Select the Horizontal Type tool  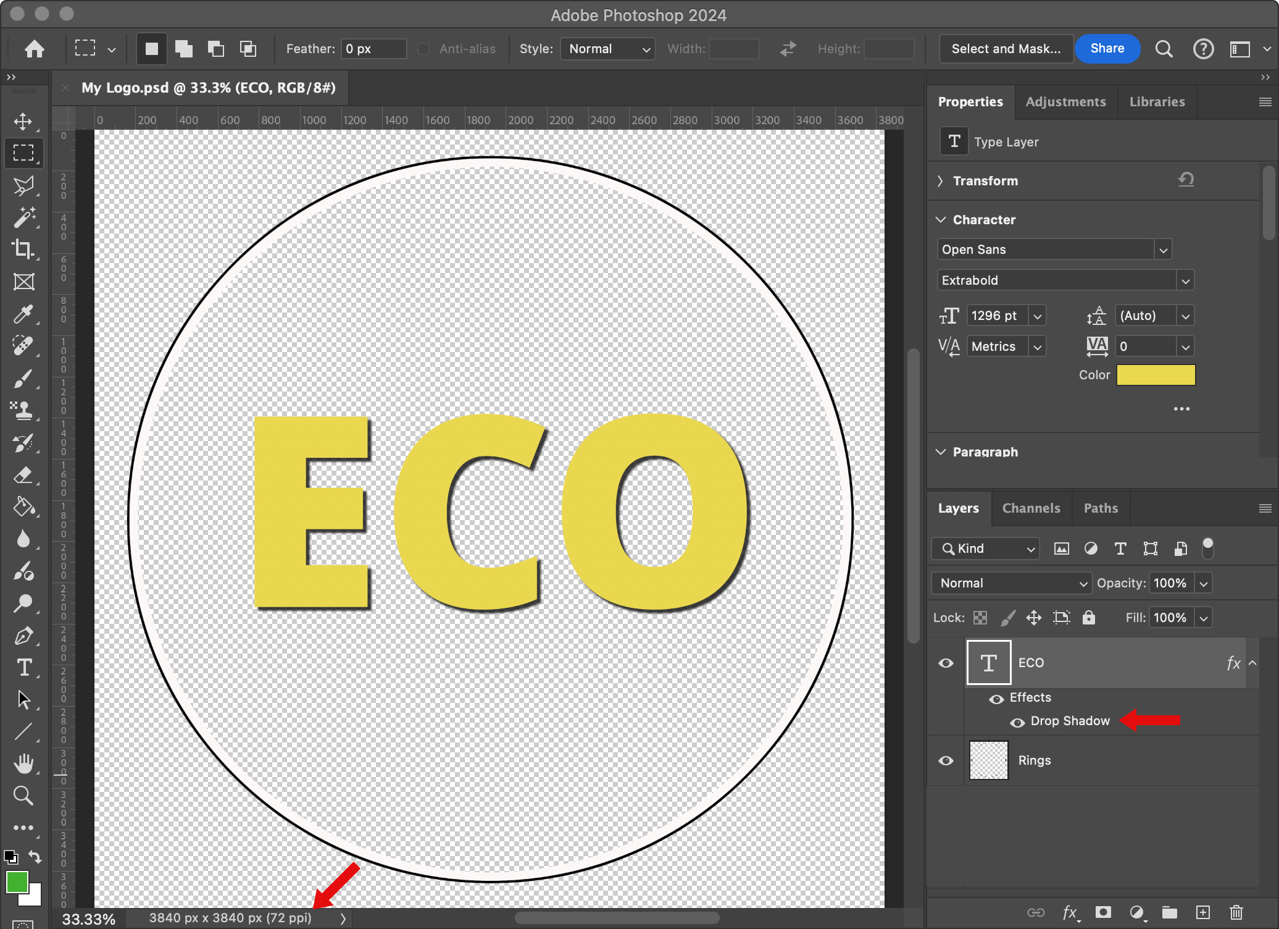[x=23, y=668]
